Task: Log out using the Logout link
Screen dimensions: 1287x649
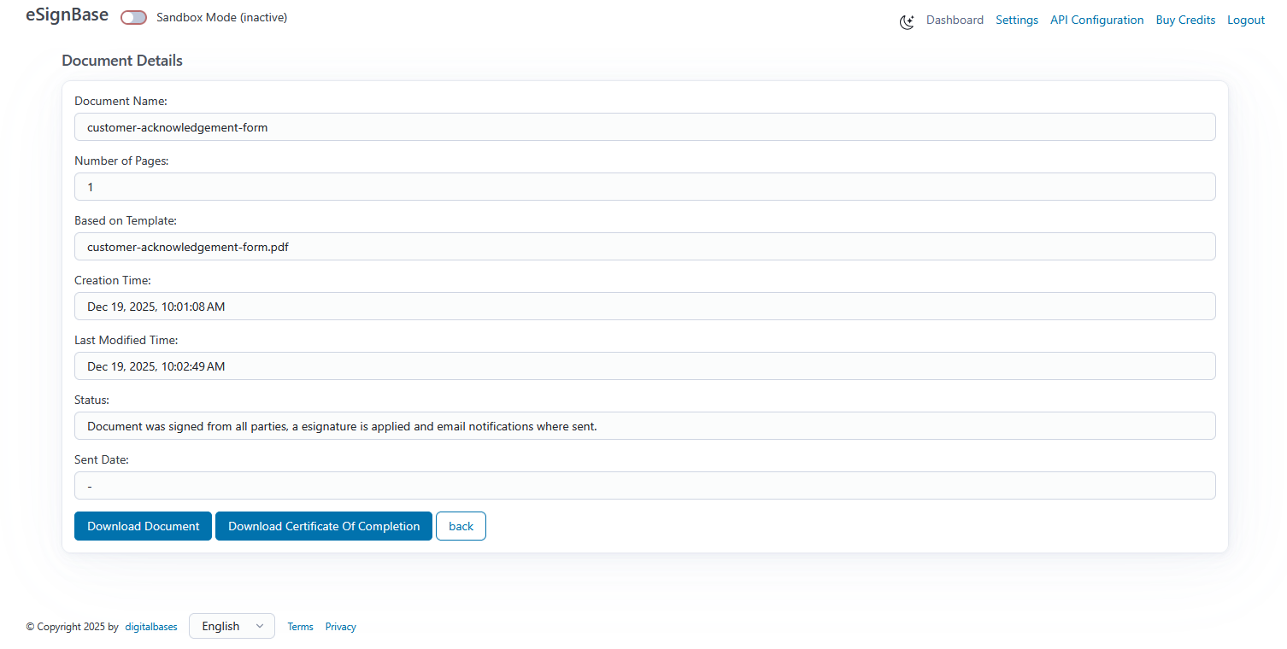Action: pos(1245,20)
